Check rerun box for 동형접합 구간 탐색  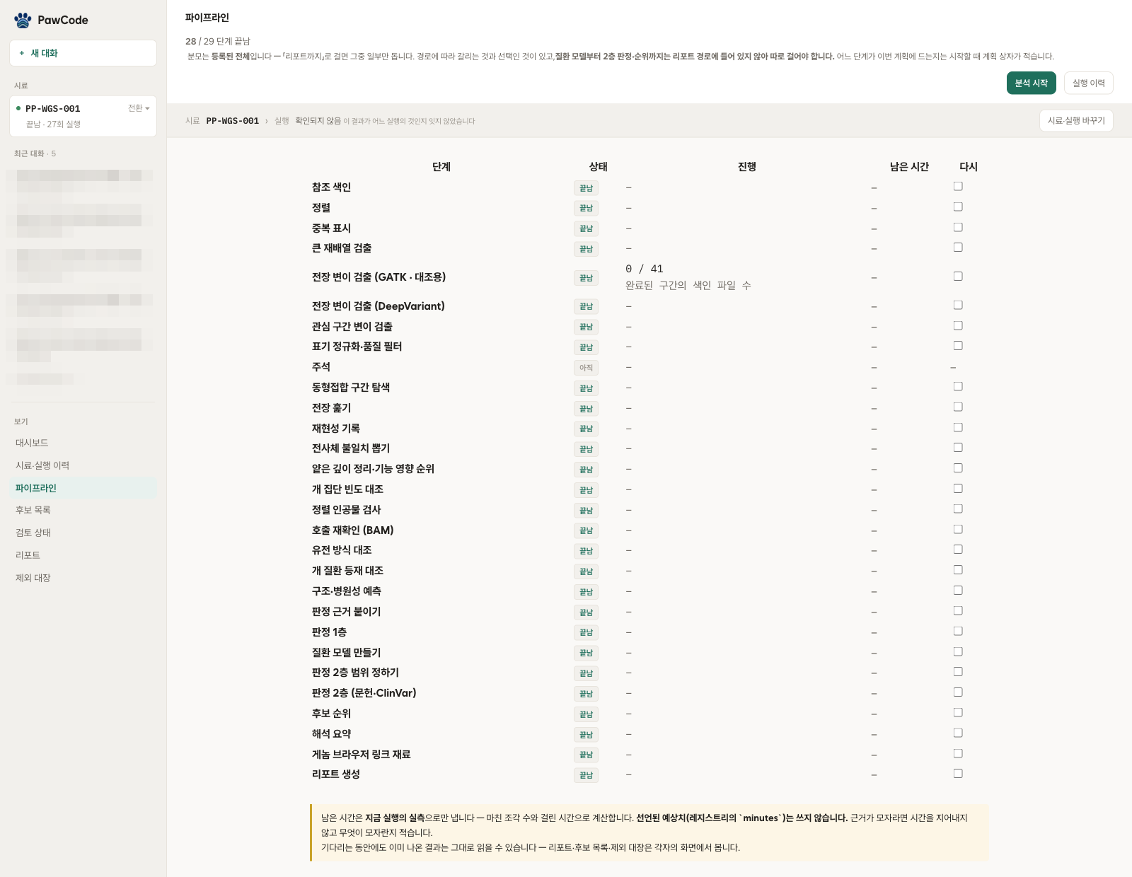(958, 386)
